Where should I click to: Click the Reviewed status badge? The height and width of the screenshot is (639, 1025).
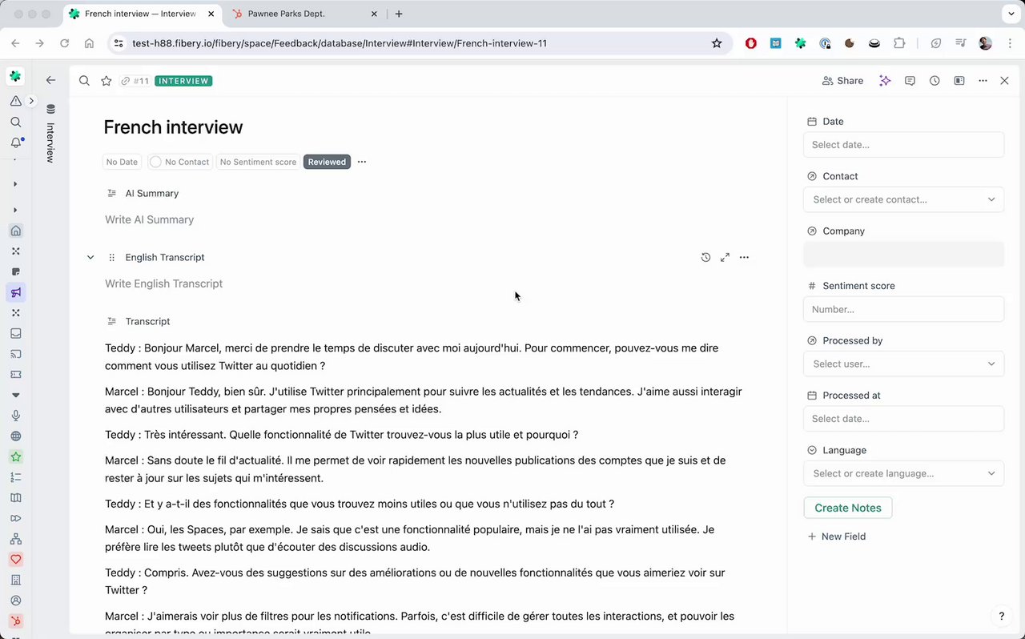[x=327, y=162]
